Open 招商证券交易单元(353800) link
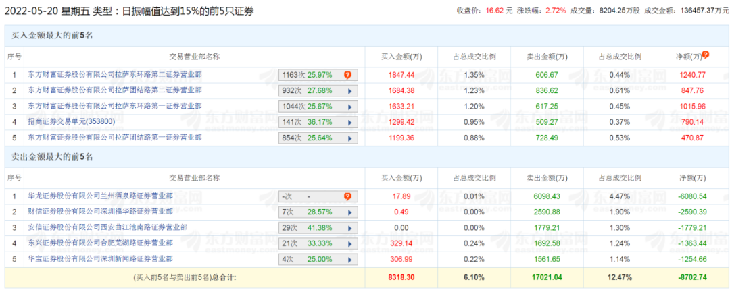 click(x=71, y=121)
